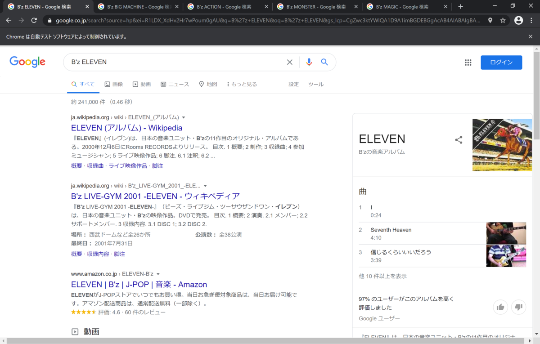Open ライブ映像作品 sitelink

coord(128,166)
